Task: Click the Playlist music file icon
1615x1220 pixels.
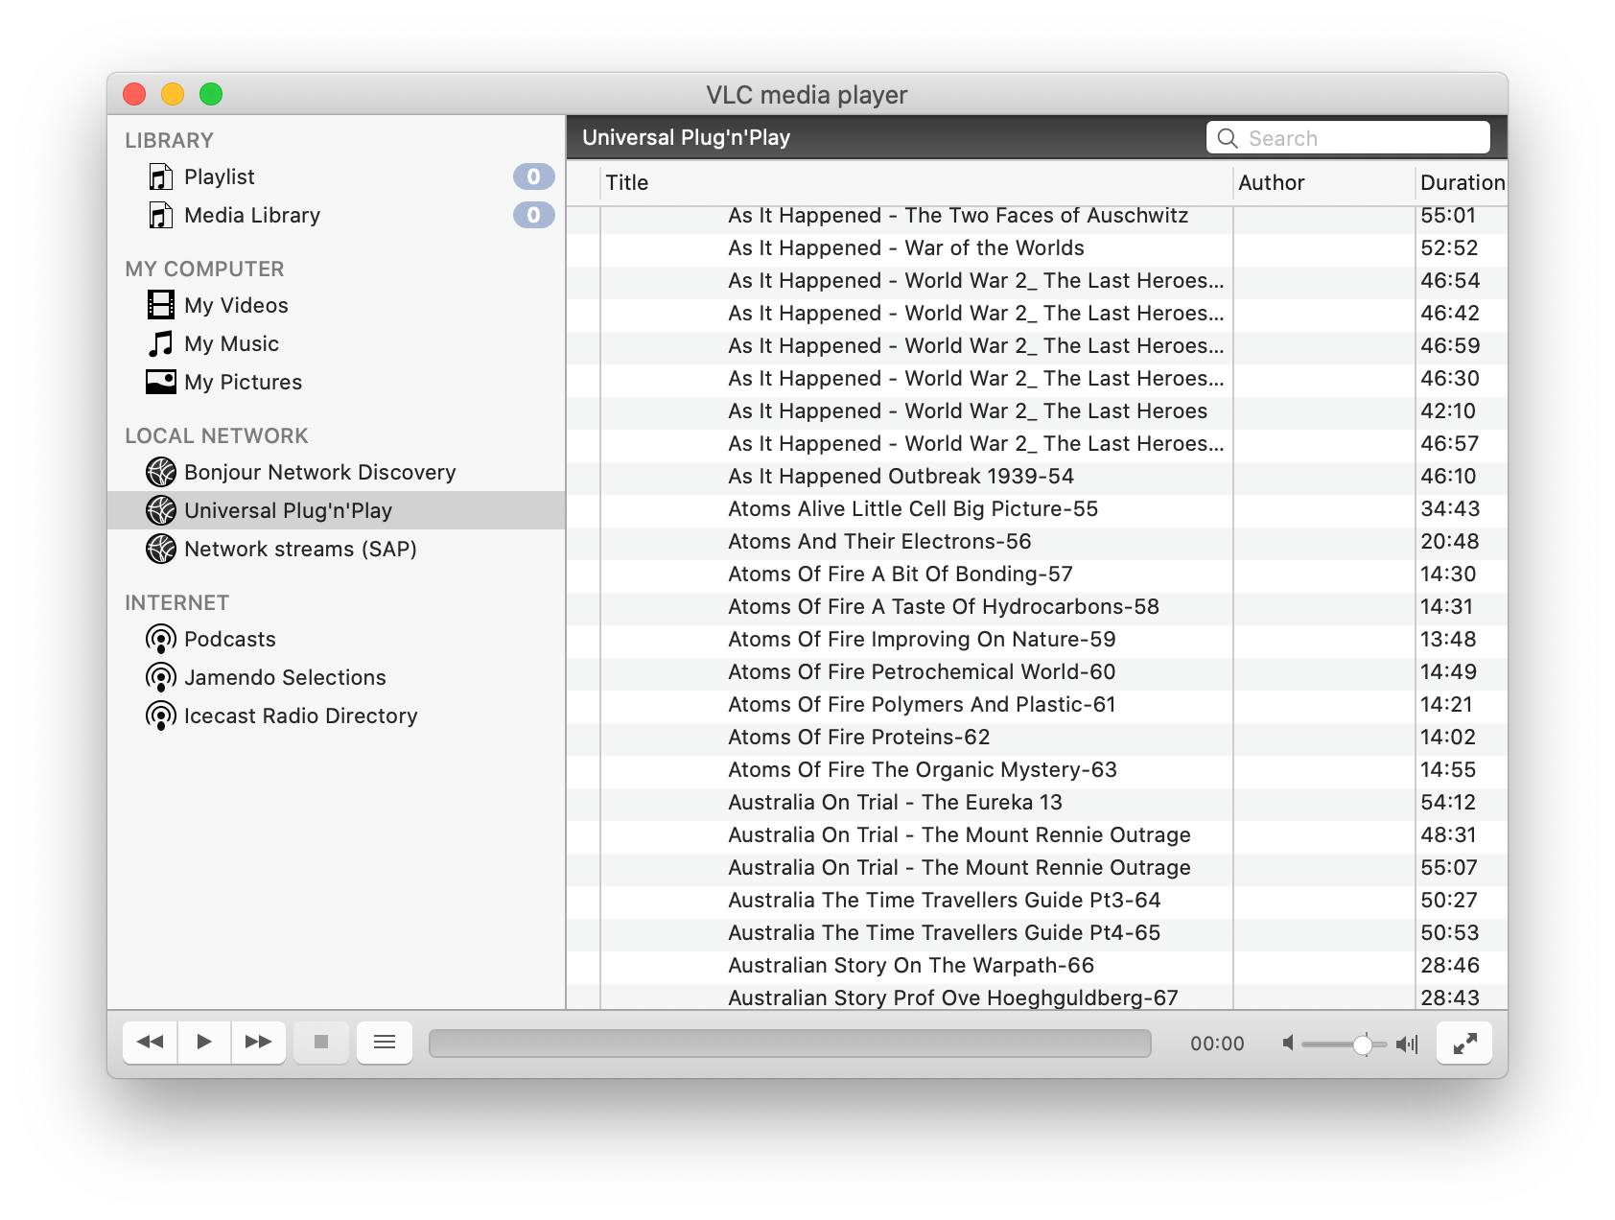Action: (160, 176)
